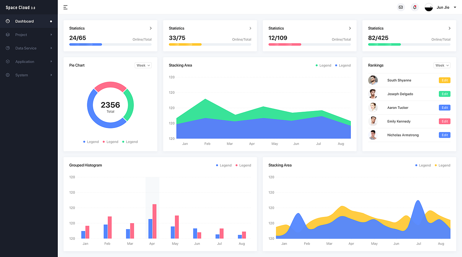Click Joseph Delgado's avatar photo

tap(373, 94)
